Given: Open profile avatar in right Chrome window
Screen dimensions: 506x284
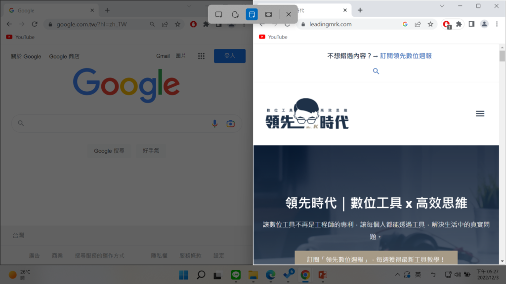Looking at the screenshot, I should point(484,24).
